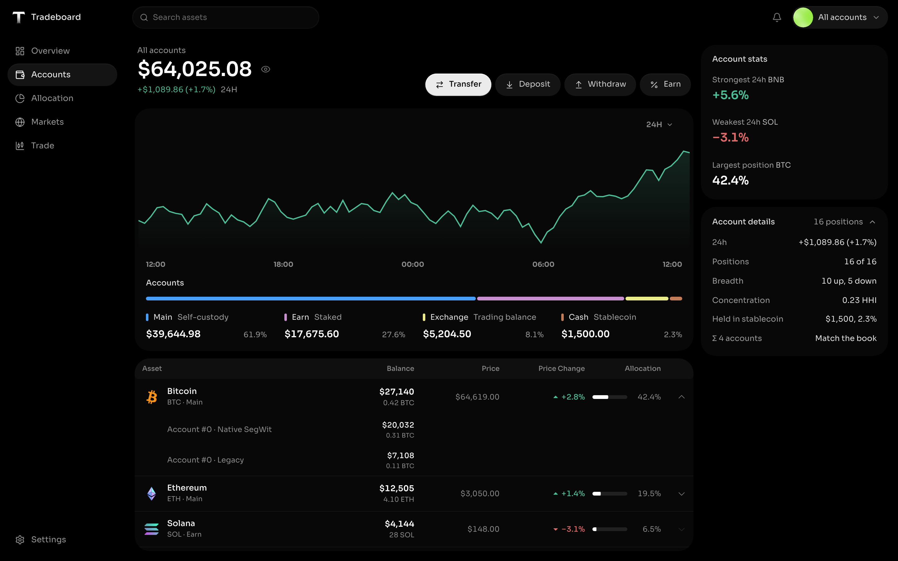The image size is (898, 561).
Task: Click the Earn button
Action: 665,84
